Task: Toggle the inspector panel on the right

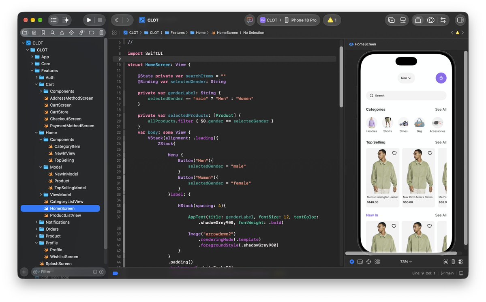Action: 460,20
